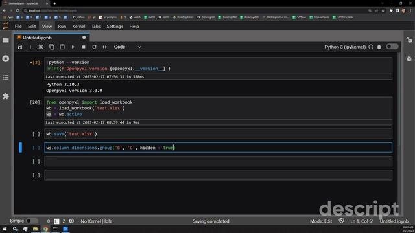Focus the load_workbook code cell
Screen dimensions: 415x233
click(x=219, y=108)
